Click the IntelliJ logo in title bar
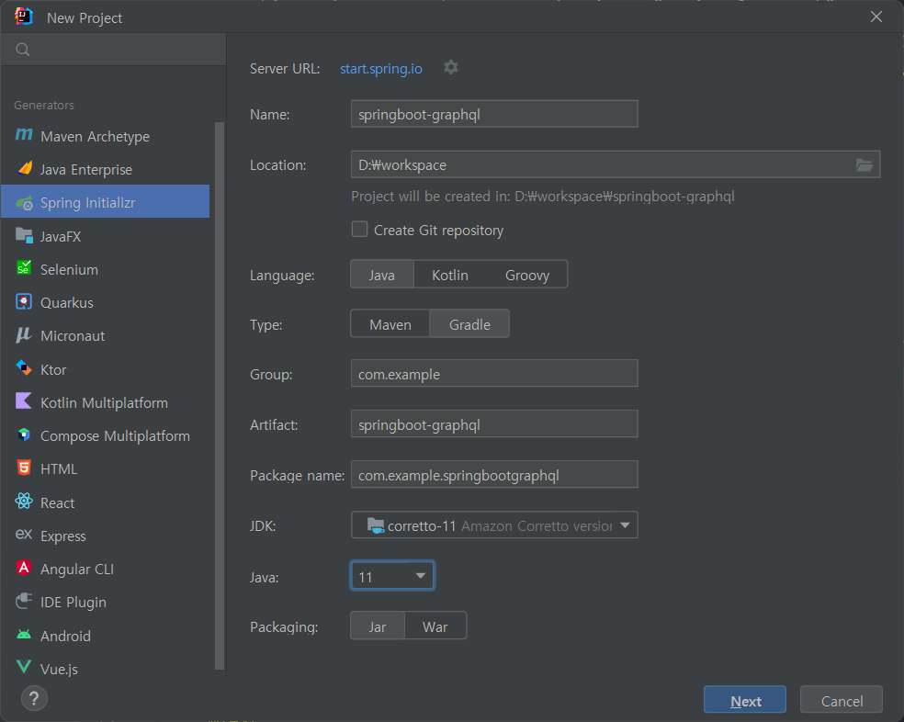The width and height of the screenshot is (904, 722). pyautogui.click(x=24, y=17)
